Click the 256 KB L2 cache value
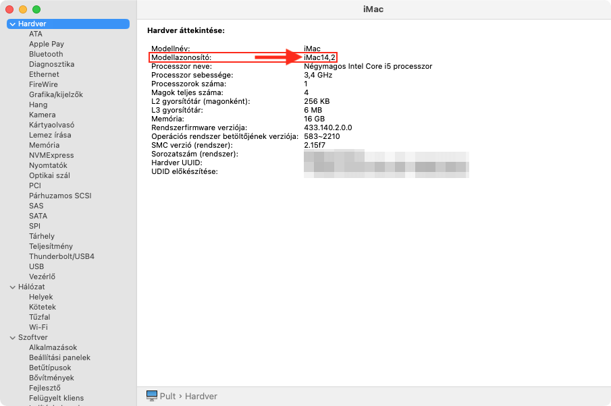 [x=317, y=102]
